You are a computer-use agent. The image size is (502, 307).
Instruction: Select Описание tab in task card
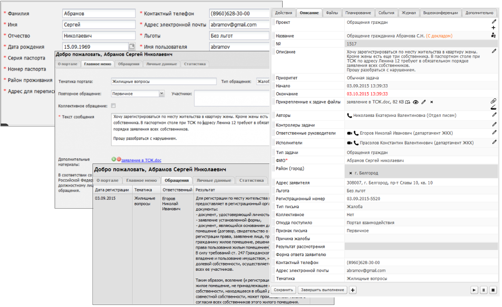coord(309,13)
